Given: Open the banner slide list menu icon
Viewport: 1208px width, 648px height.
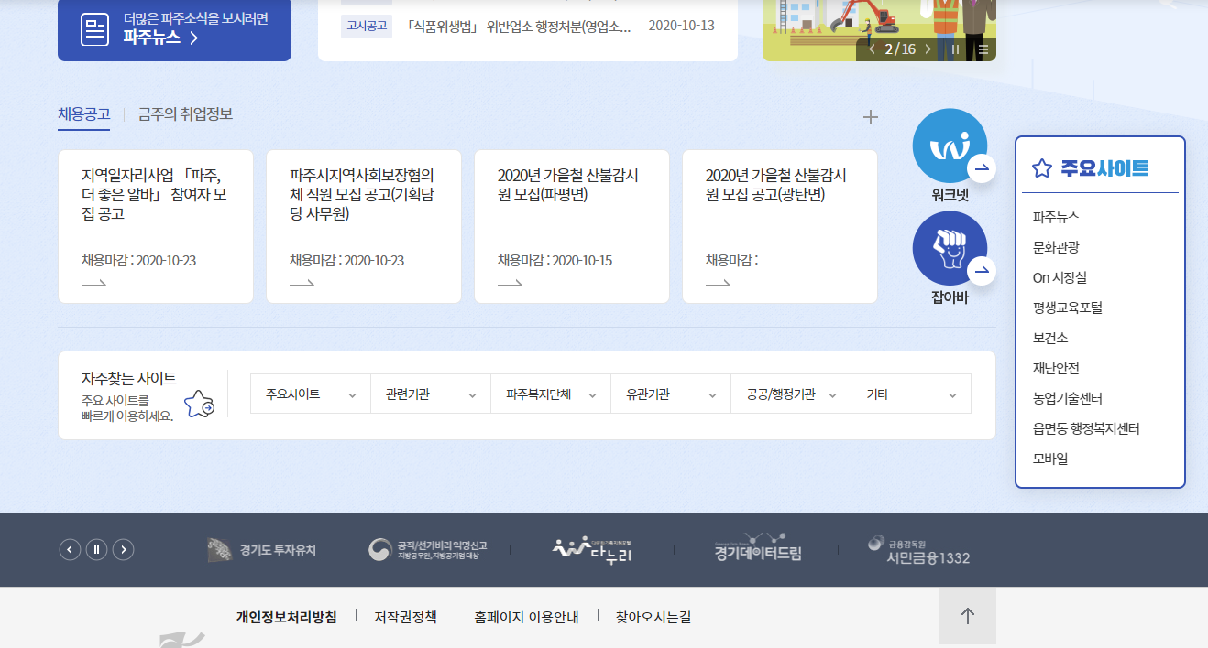Looking at the screenshot, I should pos(983,49).
